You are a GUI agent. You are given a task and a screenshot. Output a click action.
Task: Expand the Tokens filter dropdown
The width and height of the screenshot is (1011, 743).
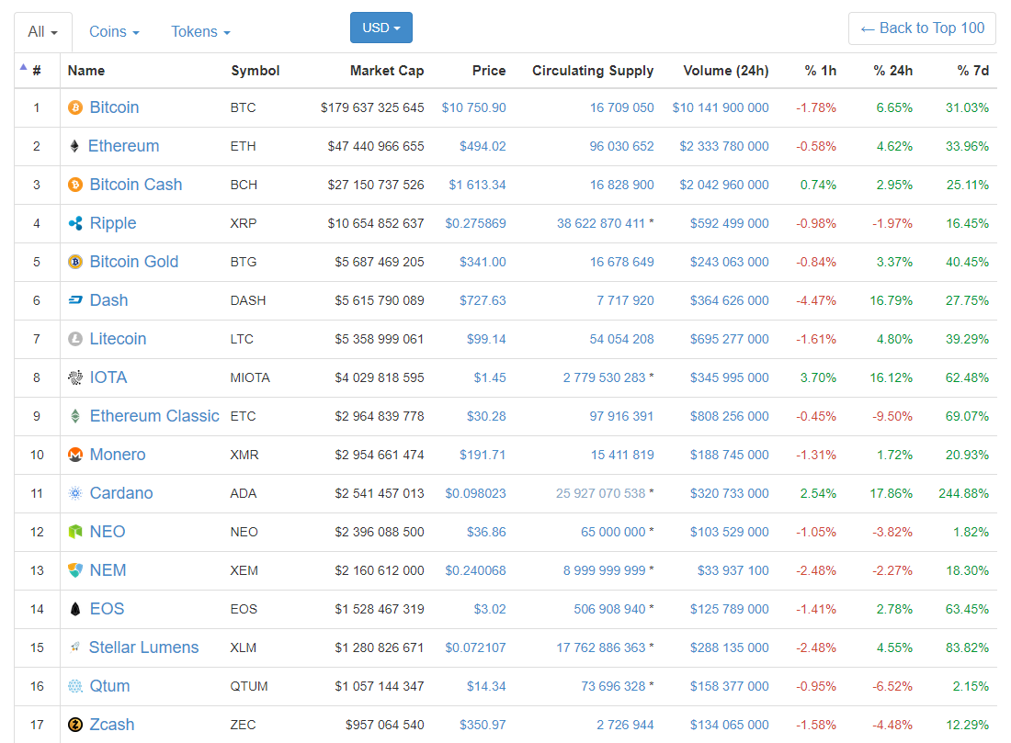(200, 32)
